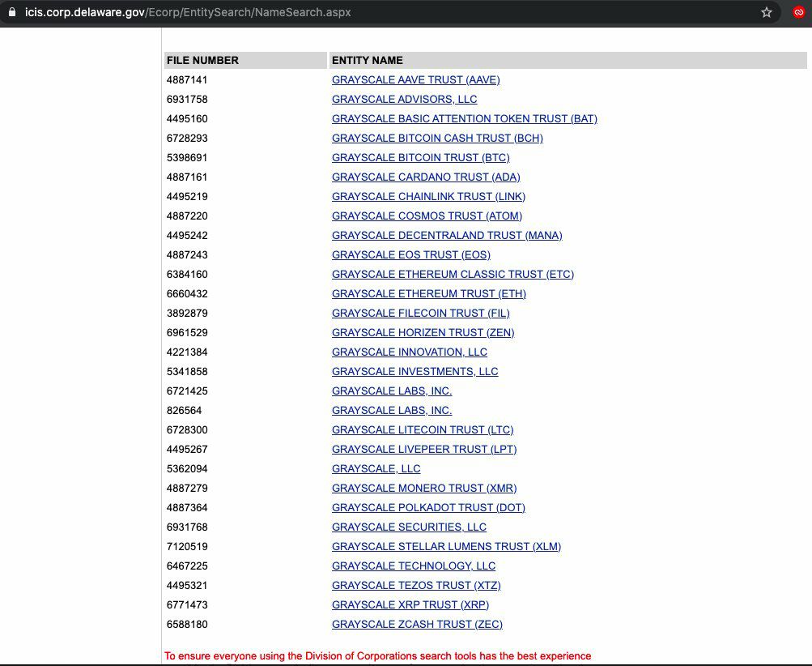This screenshot has width=812, height=666.
Task: Select file number 4887161
Action: (187, 177)
